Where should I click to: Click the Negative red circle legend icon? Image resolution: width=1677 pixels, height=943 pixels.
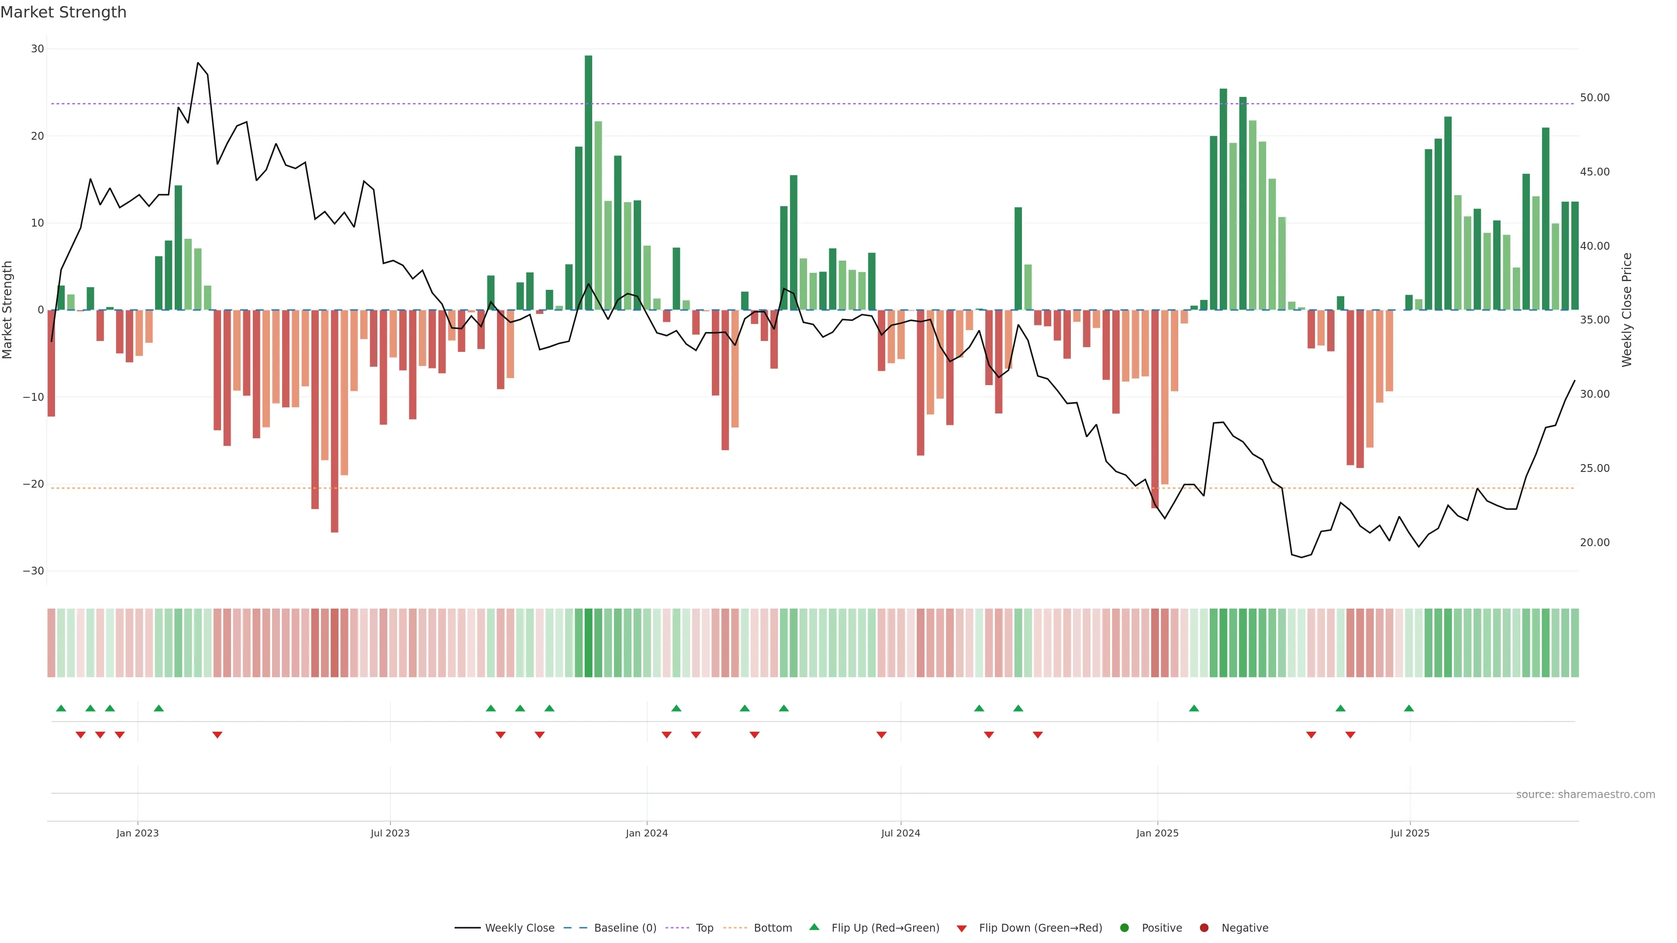click(x=1204, y=928)
